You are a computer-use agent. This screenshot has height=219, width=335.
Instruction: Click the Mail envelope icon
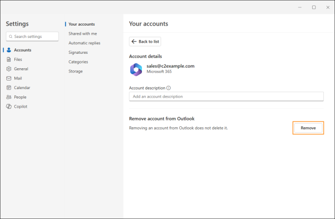point(9,78)
